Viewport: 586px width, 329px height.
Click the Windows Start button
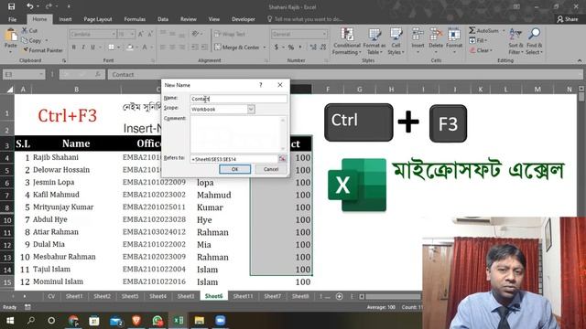pos(10,321)
